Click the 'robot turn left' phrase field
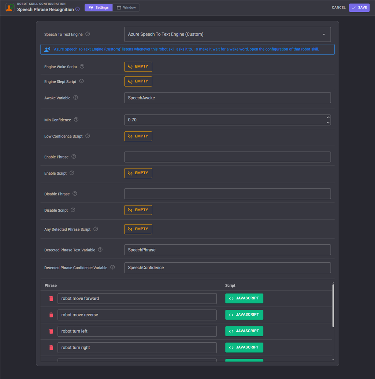The height and width of the screenshot is (379, 375). pyautogui.click(x=137, y=331)
